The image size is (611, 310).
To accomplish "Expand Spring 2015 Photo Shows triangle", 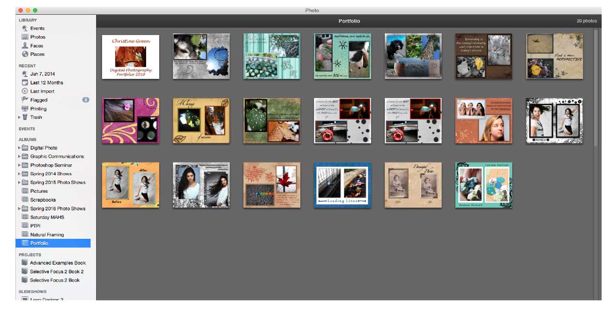I will (x=19, y=182).
